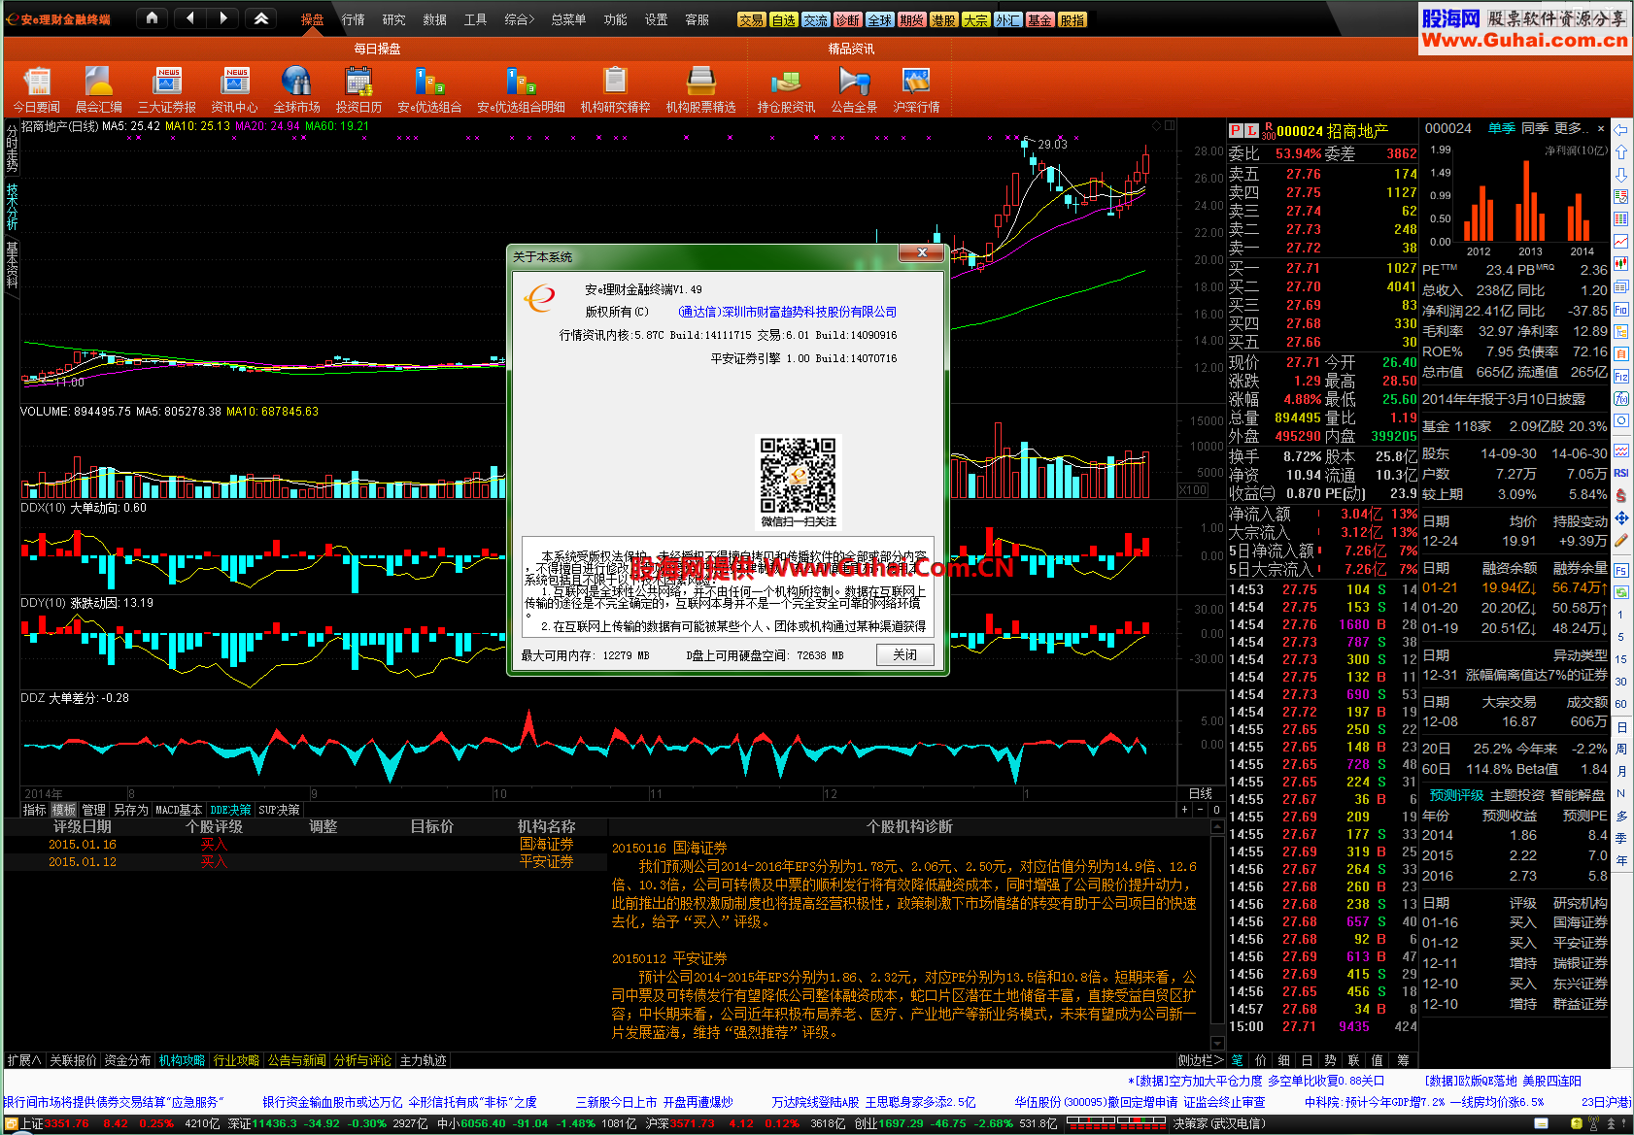The width and height of the screenshot is (1634, 1135).
Task: Select 技术分析 vertical tab
Action: 12,206
